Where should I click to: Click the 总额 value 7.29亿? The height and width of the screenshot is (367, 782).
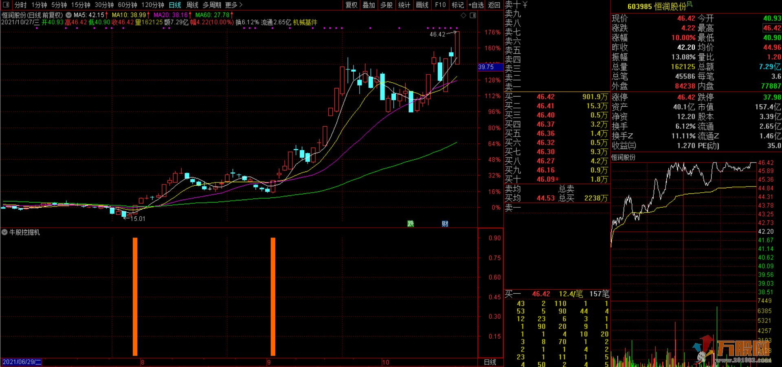[770, 67]
